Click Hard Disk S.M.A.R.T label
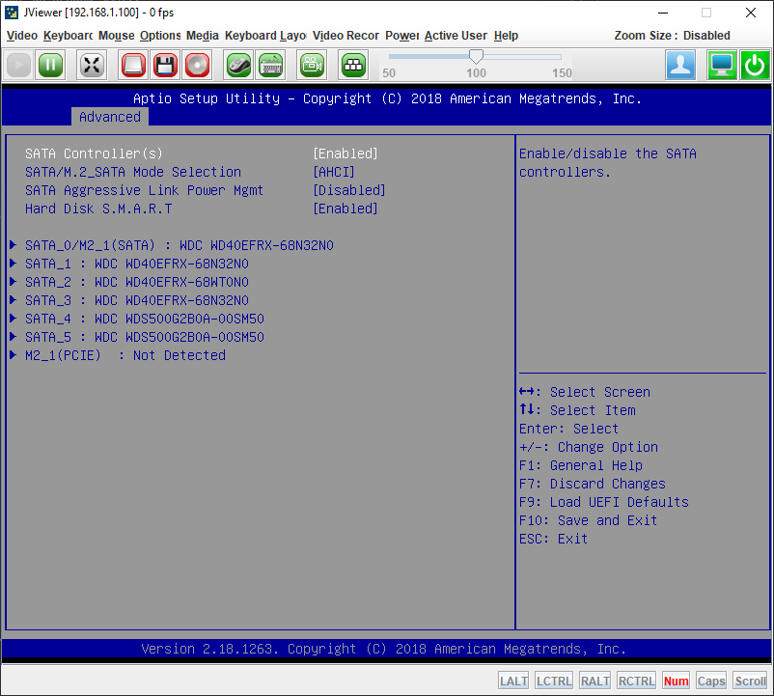The image size is (774, 696). pyautogui.click(x=98, y=209)
